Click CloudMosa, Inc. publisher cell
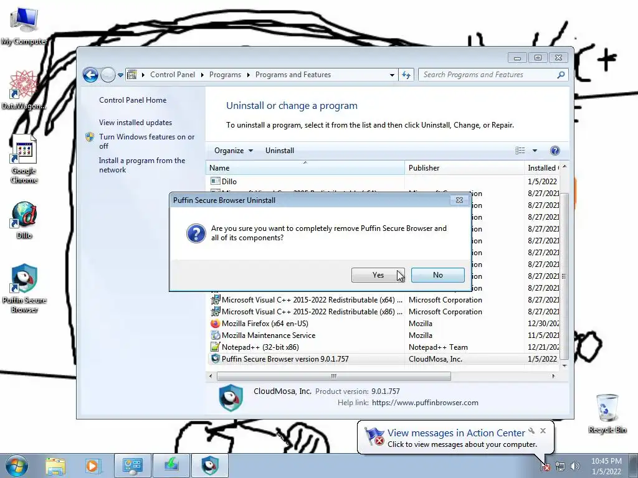The height and width of the screenshot is (478, 638). [x=435, y=359]
